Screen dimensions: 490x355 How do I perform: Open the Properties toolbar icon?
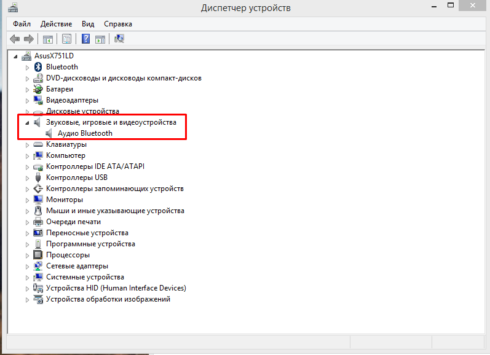coord(66,39)
